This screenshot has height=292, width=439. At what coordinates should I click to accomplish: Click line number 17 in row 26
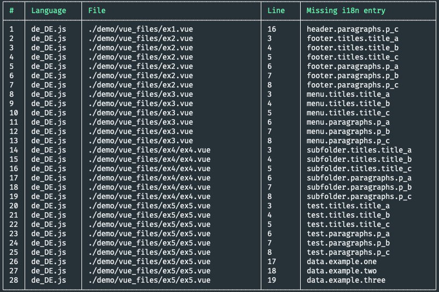tap(272, 261)
